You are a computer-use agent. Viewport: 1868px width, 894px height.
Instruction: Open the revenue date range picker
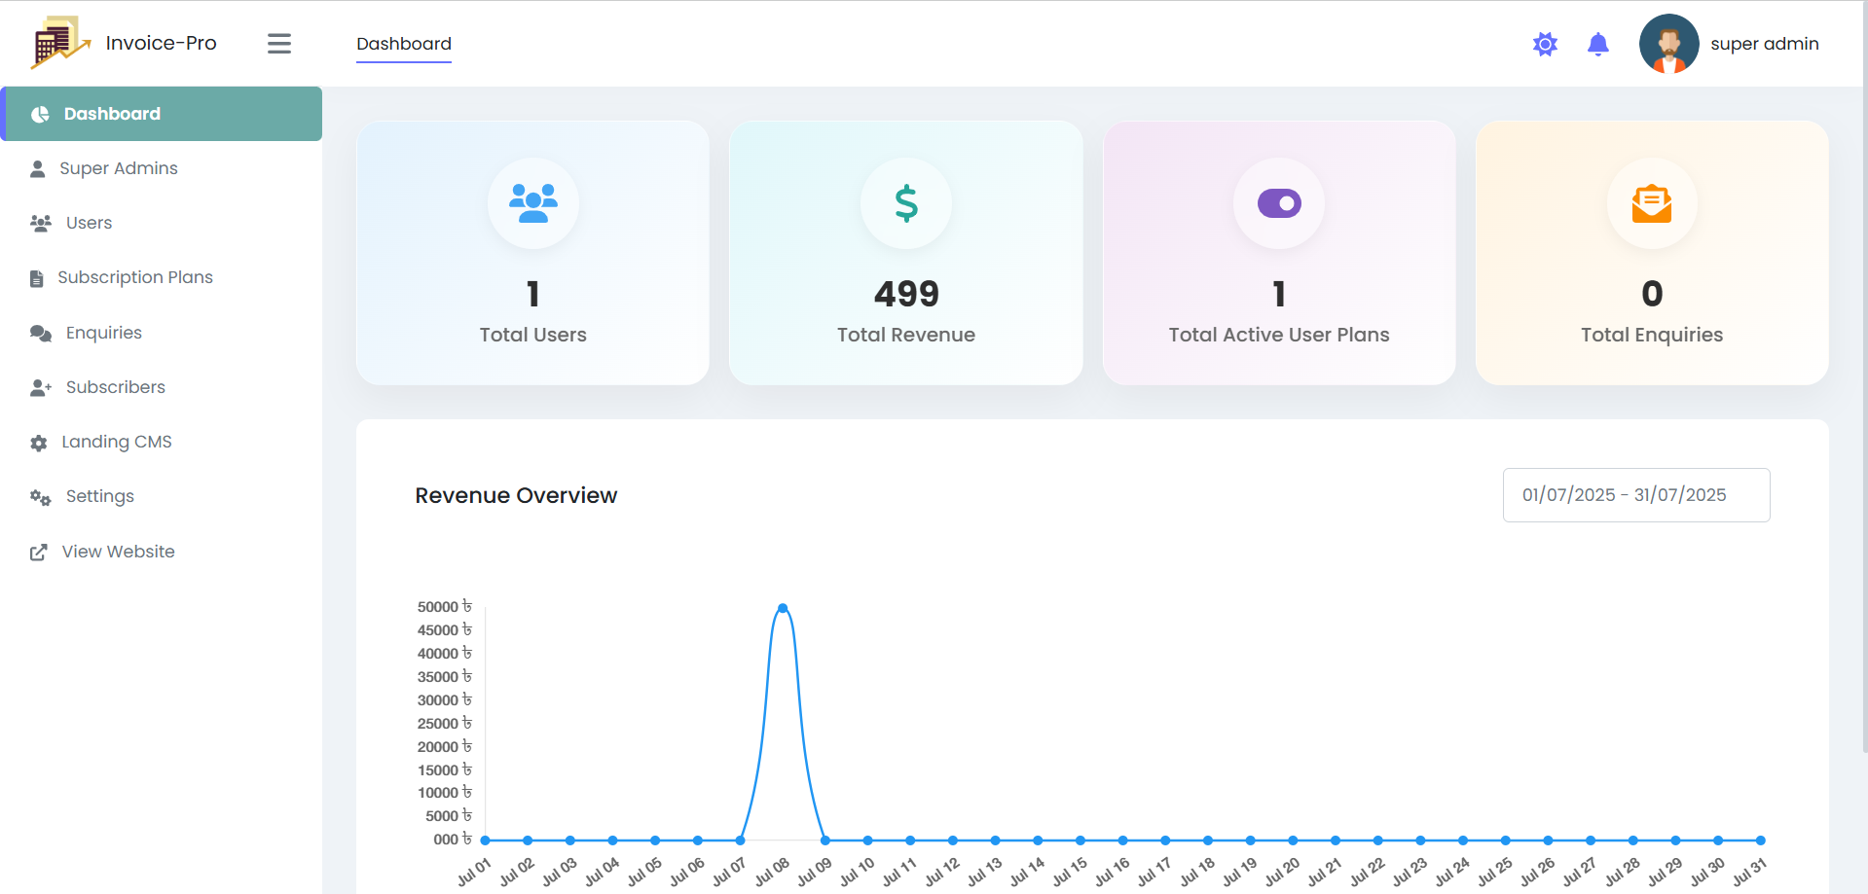pos(1635,495)
